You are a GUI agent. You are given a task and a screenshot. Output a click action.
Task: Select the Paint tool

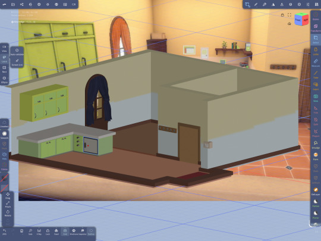click(x=316, y=156)
